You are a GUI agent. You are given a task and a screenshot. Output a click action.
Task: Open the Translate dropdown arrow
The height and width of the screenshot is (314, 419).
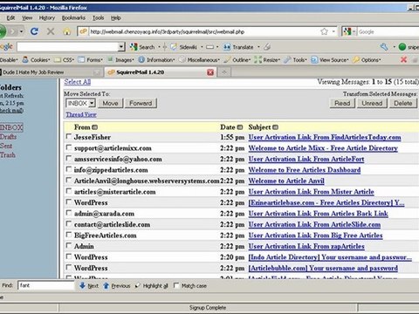(258, 47)
